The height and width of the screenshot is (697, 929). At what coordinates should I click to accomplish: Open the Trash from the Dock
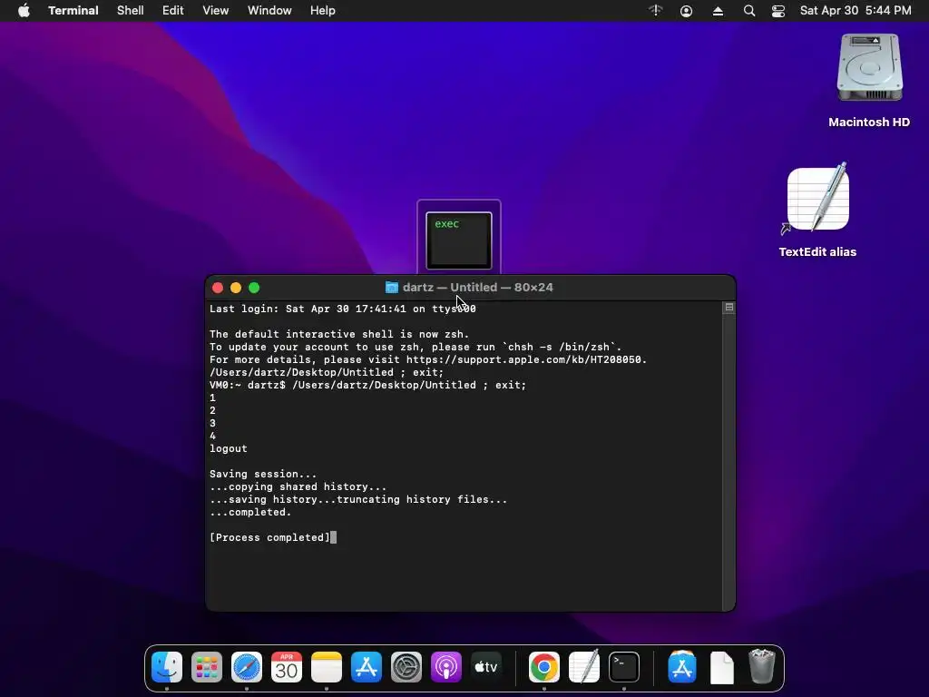(x=761, y=667)
